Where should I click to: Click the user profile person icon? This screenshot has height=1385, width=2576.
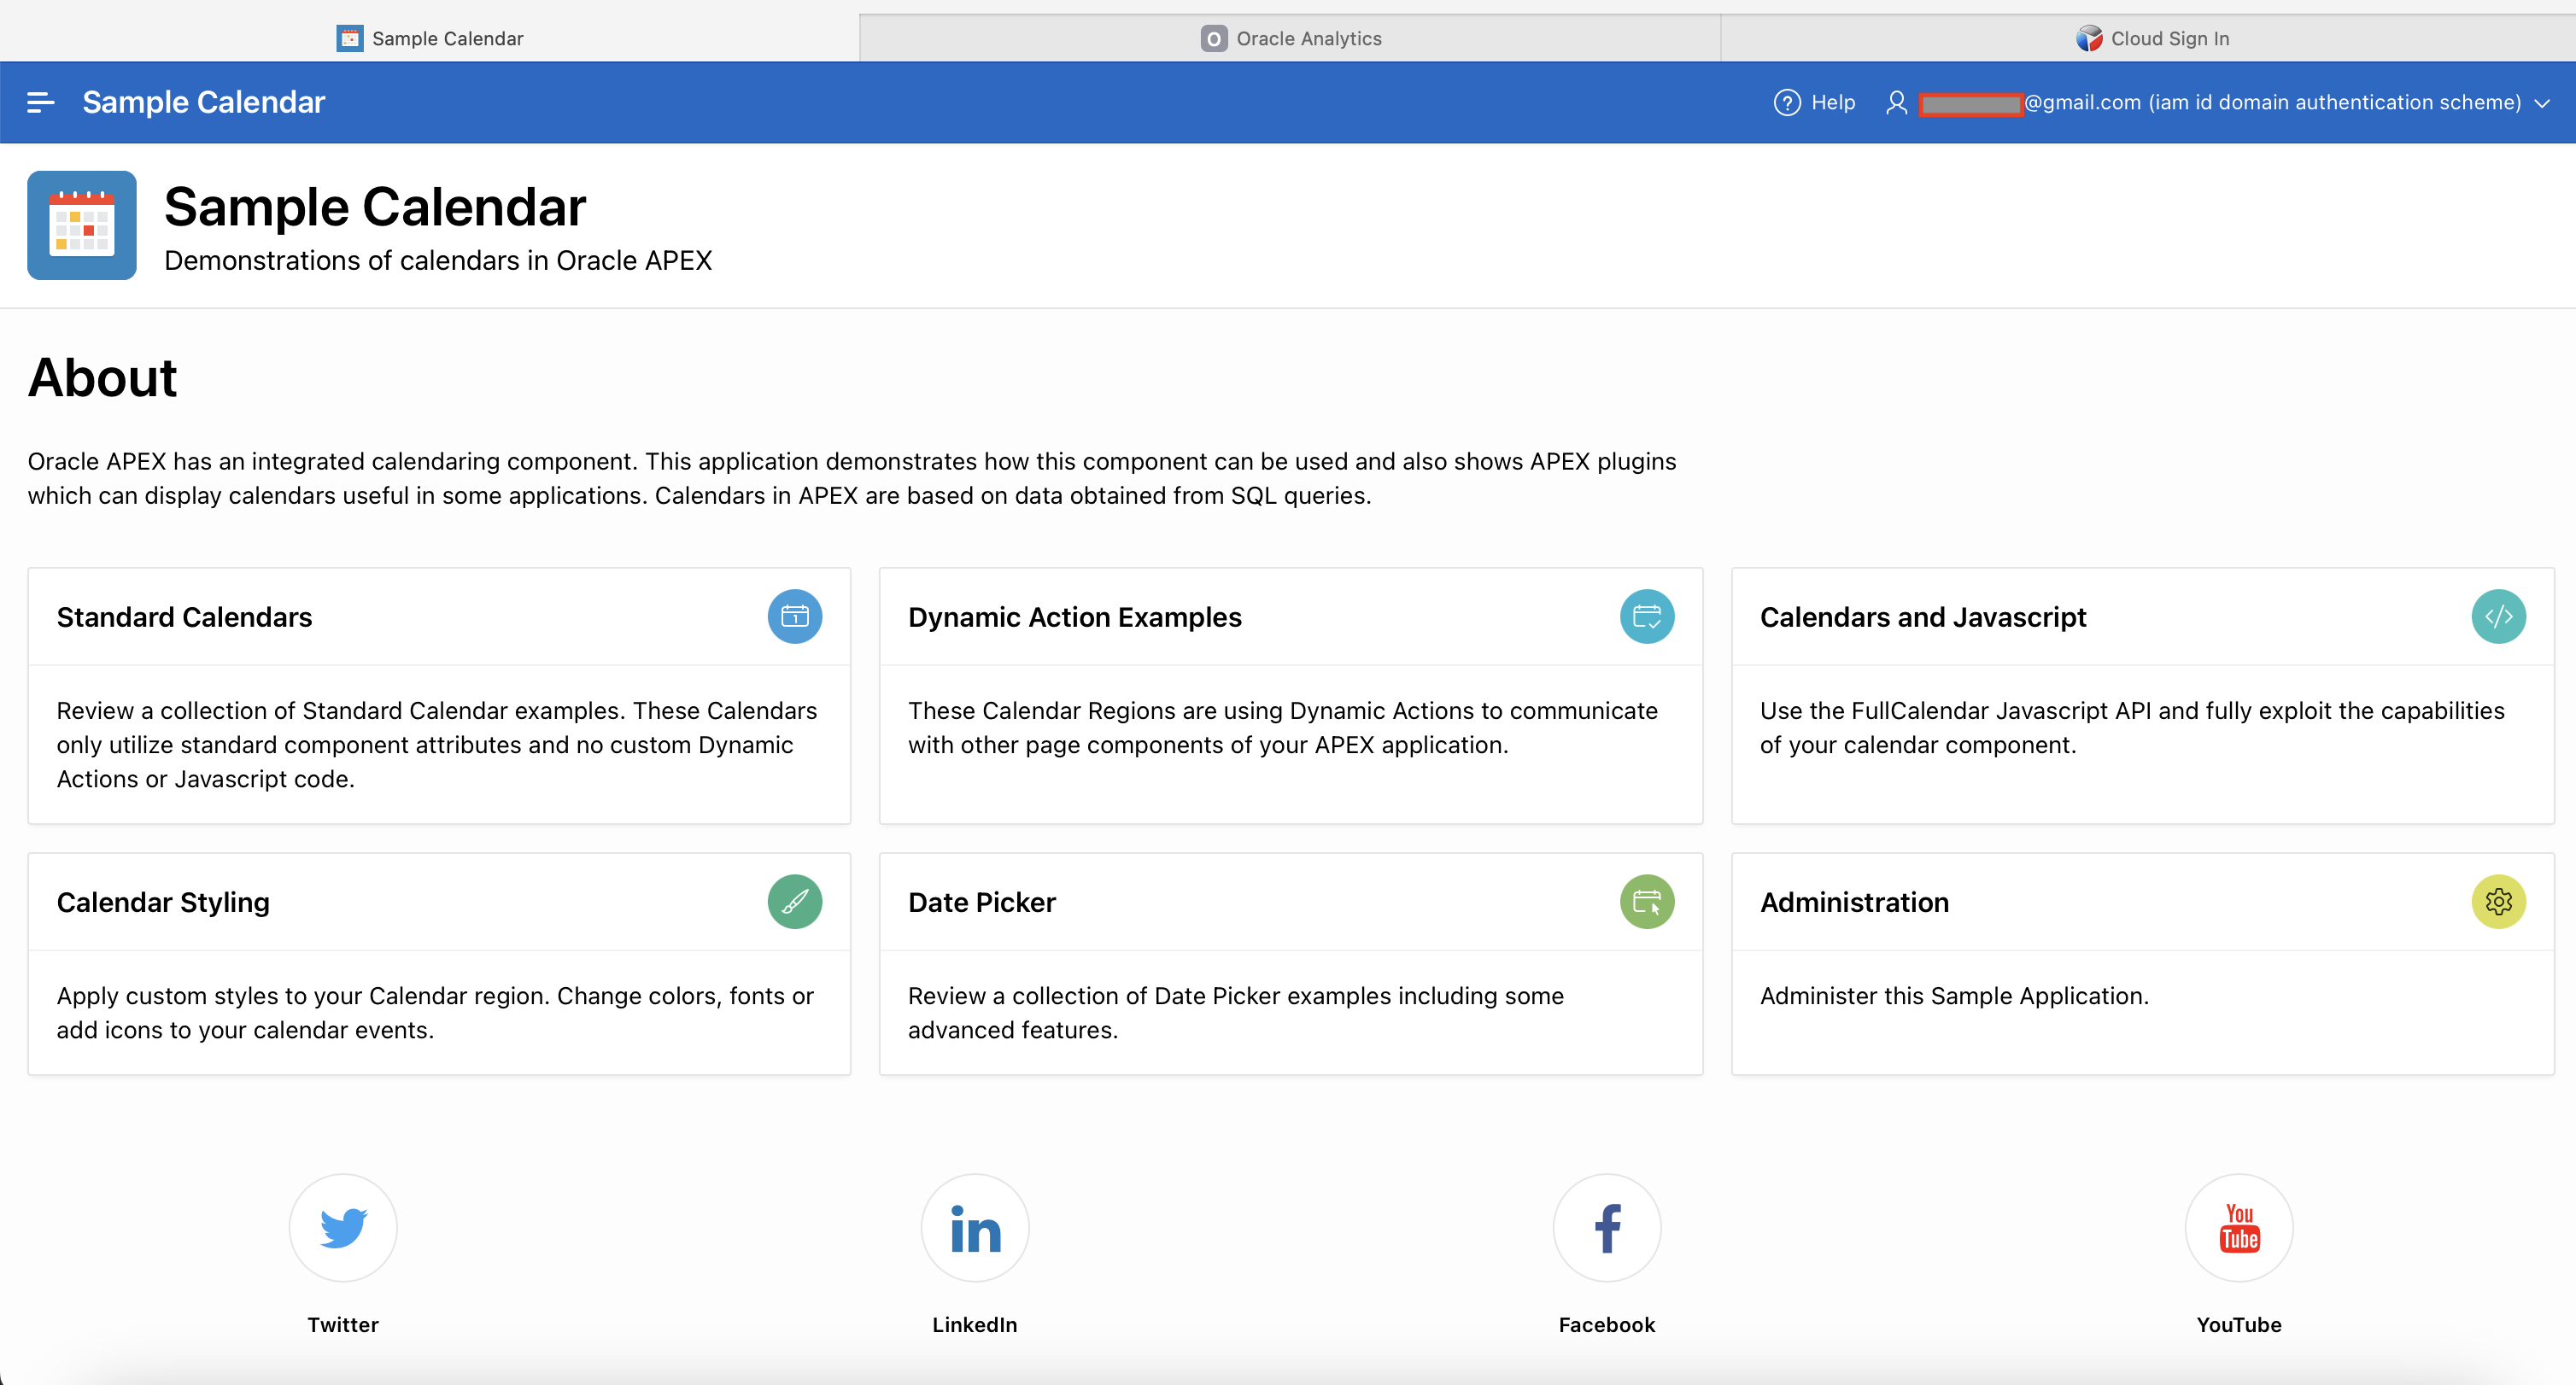1895,102
